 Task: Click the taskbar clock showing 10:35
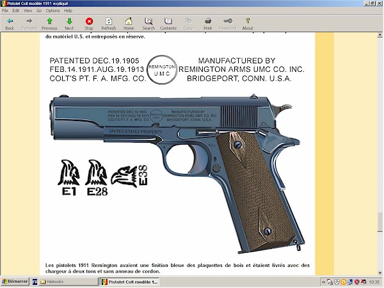374,282
